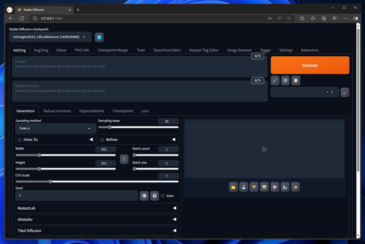The width and height of the screenshot is (365, 244).
Task: Click the Seed input field
Action: point(77,196)
